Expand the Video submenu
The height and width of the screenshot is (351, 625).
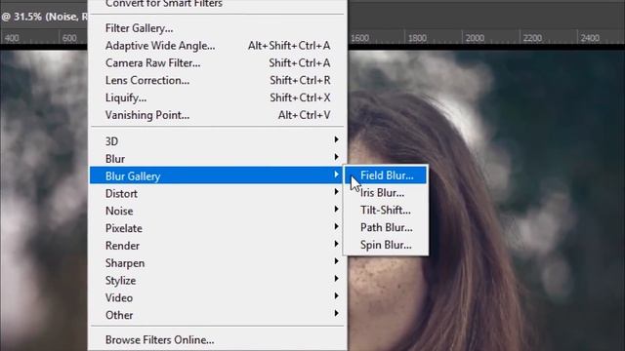217,297
